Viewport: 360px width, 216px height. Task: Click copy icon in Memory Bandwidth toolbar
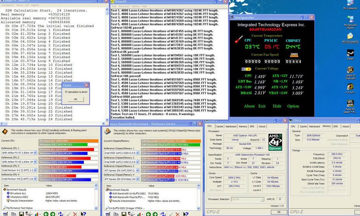point(116,214)
